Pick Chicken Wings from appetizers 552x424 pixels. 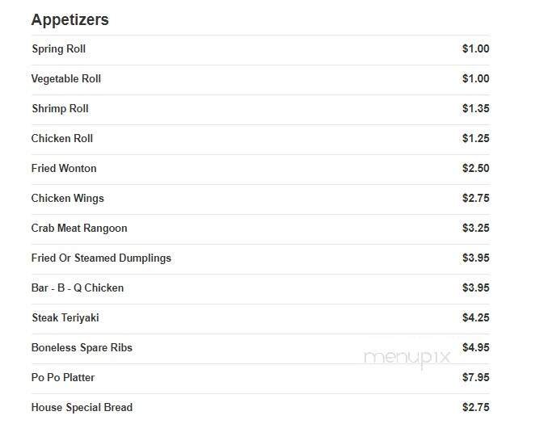pos(68,199)
